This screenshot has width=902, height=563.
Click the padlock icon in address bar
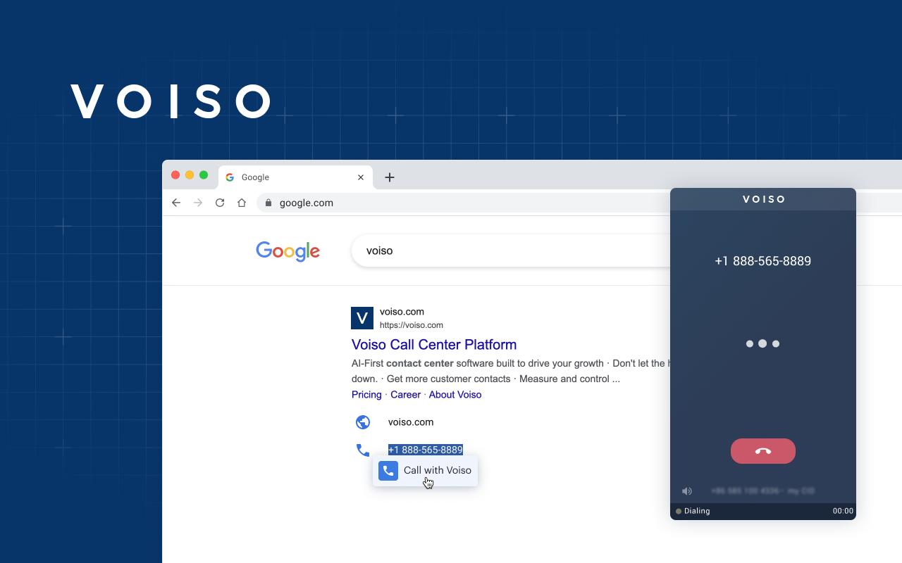click(268, 203)
